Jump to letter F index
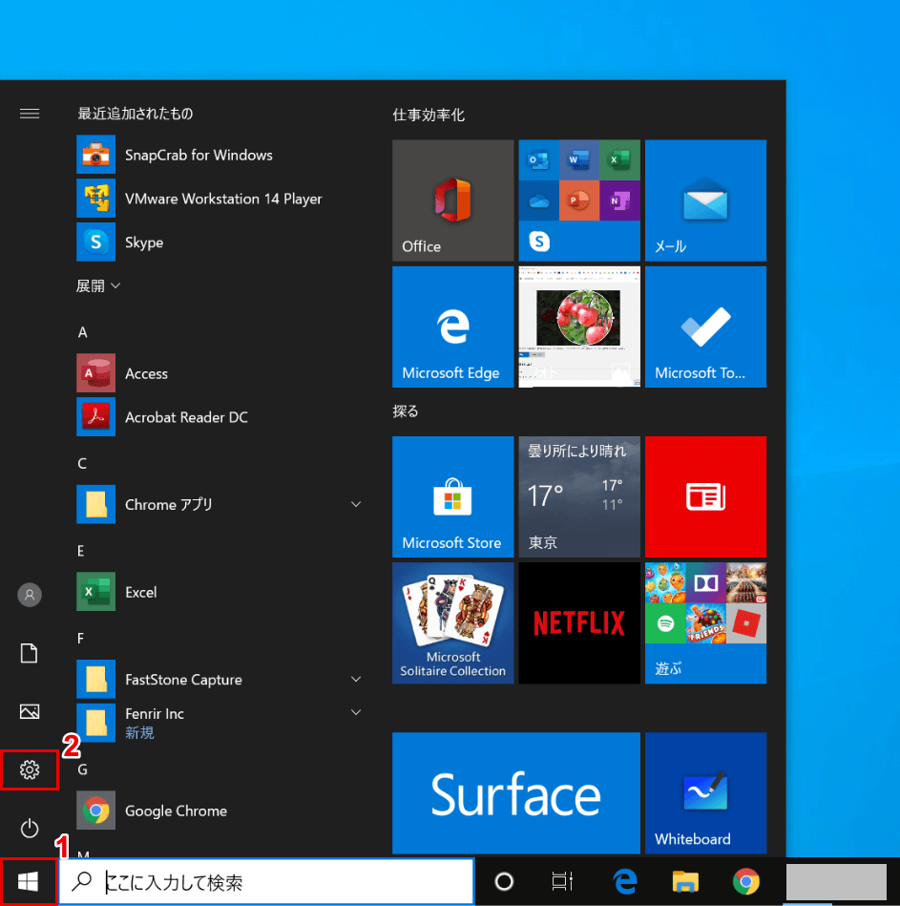The image size is (900, 906). point(81,638)
